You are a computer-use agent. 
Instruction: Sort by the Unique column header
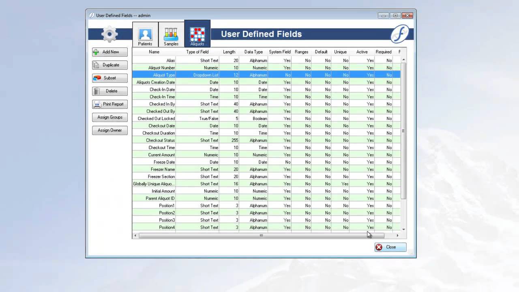(x=340, y=52)
